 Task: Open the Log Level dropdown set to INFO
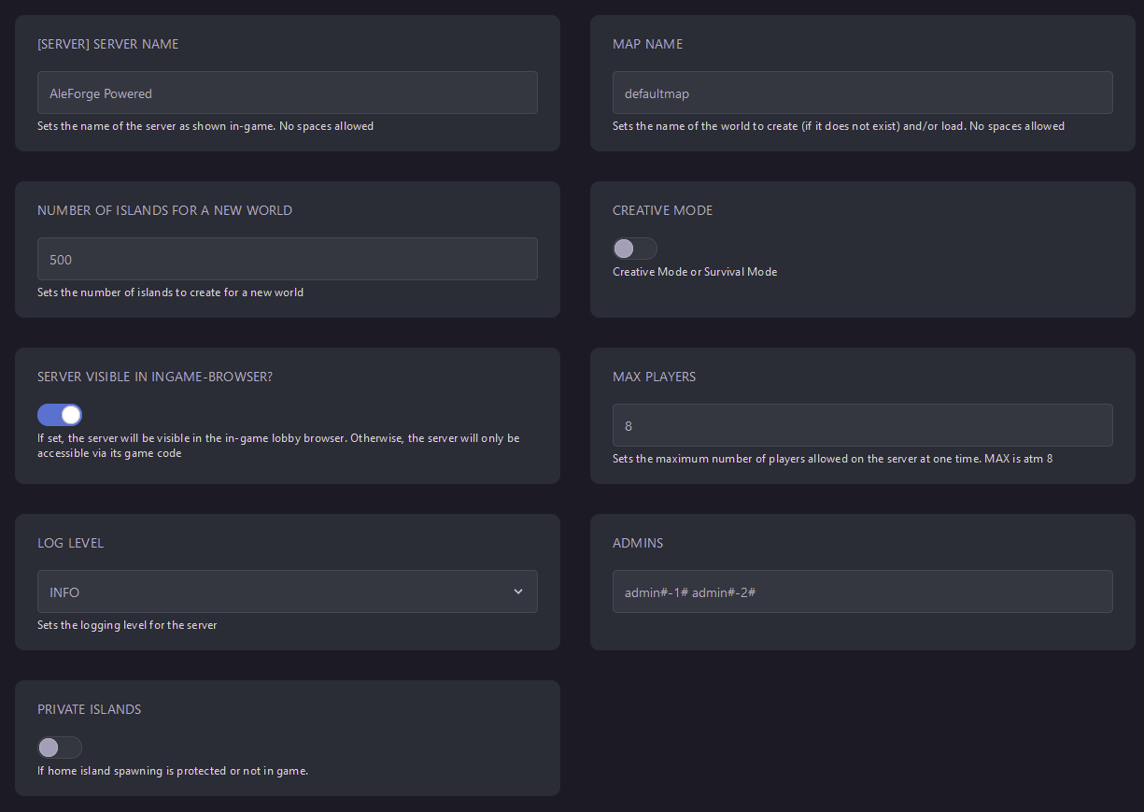tap(287, 591)
